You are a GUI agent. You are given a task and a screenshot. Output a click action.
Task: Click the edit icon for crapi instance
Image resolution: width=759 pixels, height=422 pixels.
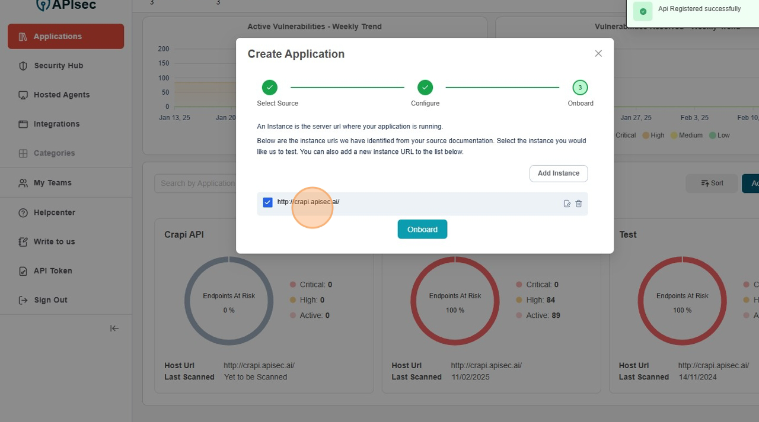pyautogui.click(x=567, y=204)
